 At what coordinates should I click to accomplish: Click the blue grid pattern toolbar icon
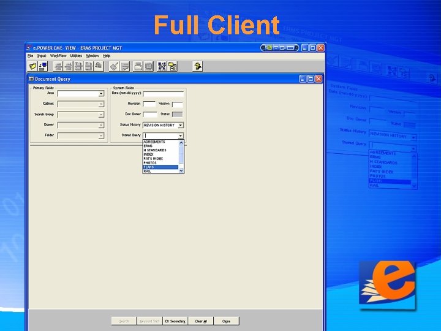click(x=162, y=66)
